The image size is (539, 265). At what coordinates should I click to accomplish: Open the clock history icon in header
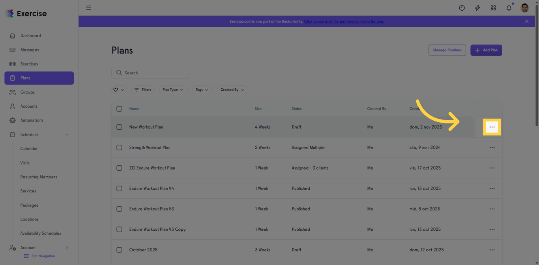[x=462, y=8]
